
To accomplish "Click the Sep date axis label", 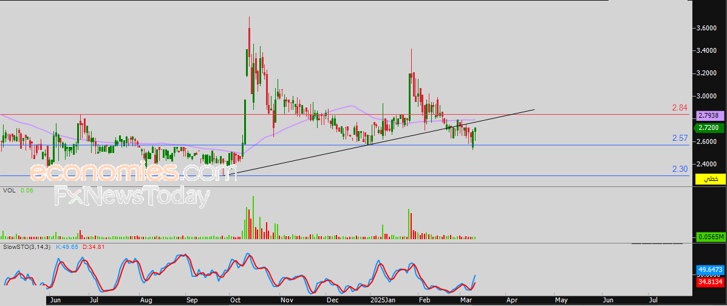I will pyautogui.click(x=193, y=301).
